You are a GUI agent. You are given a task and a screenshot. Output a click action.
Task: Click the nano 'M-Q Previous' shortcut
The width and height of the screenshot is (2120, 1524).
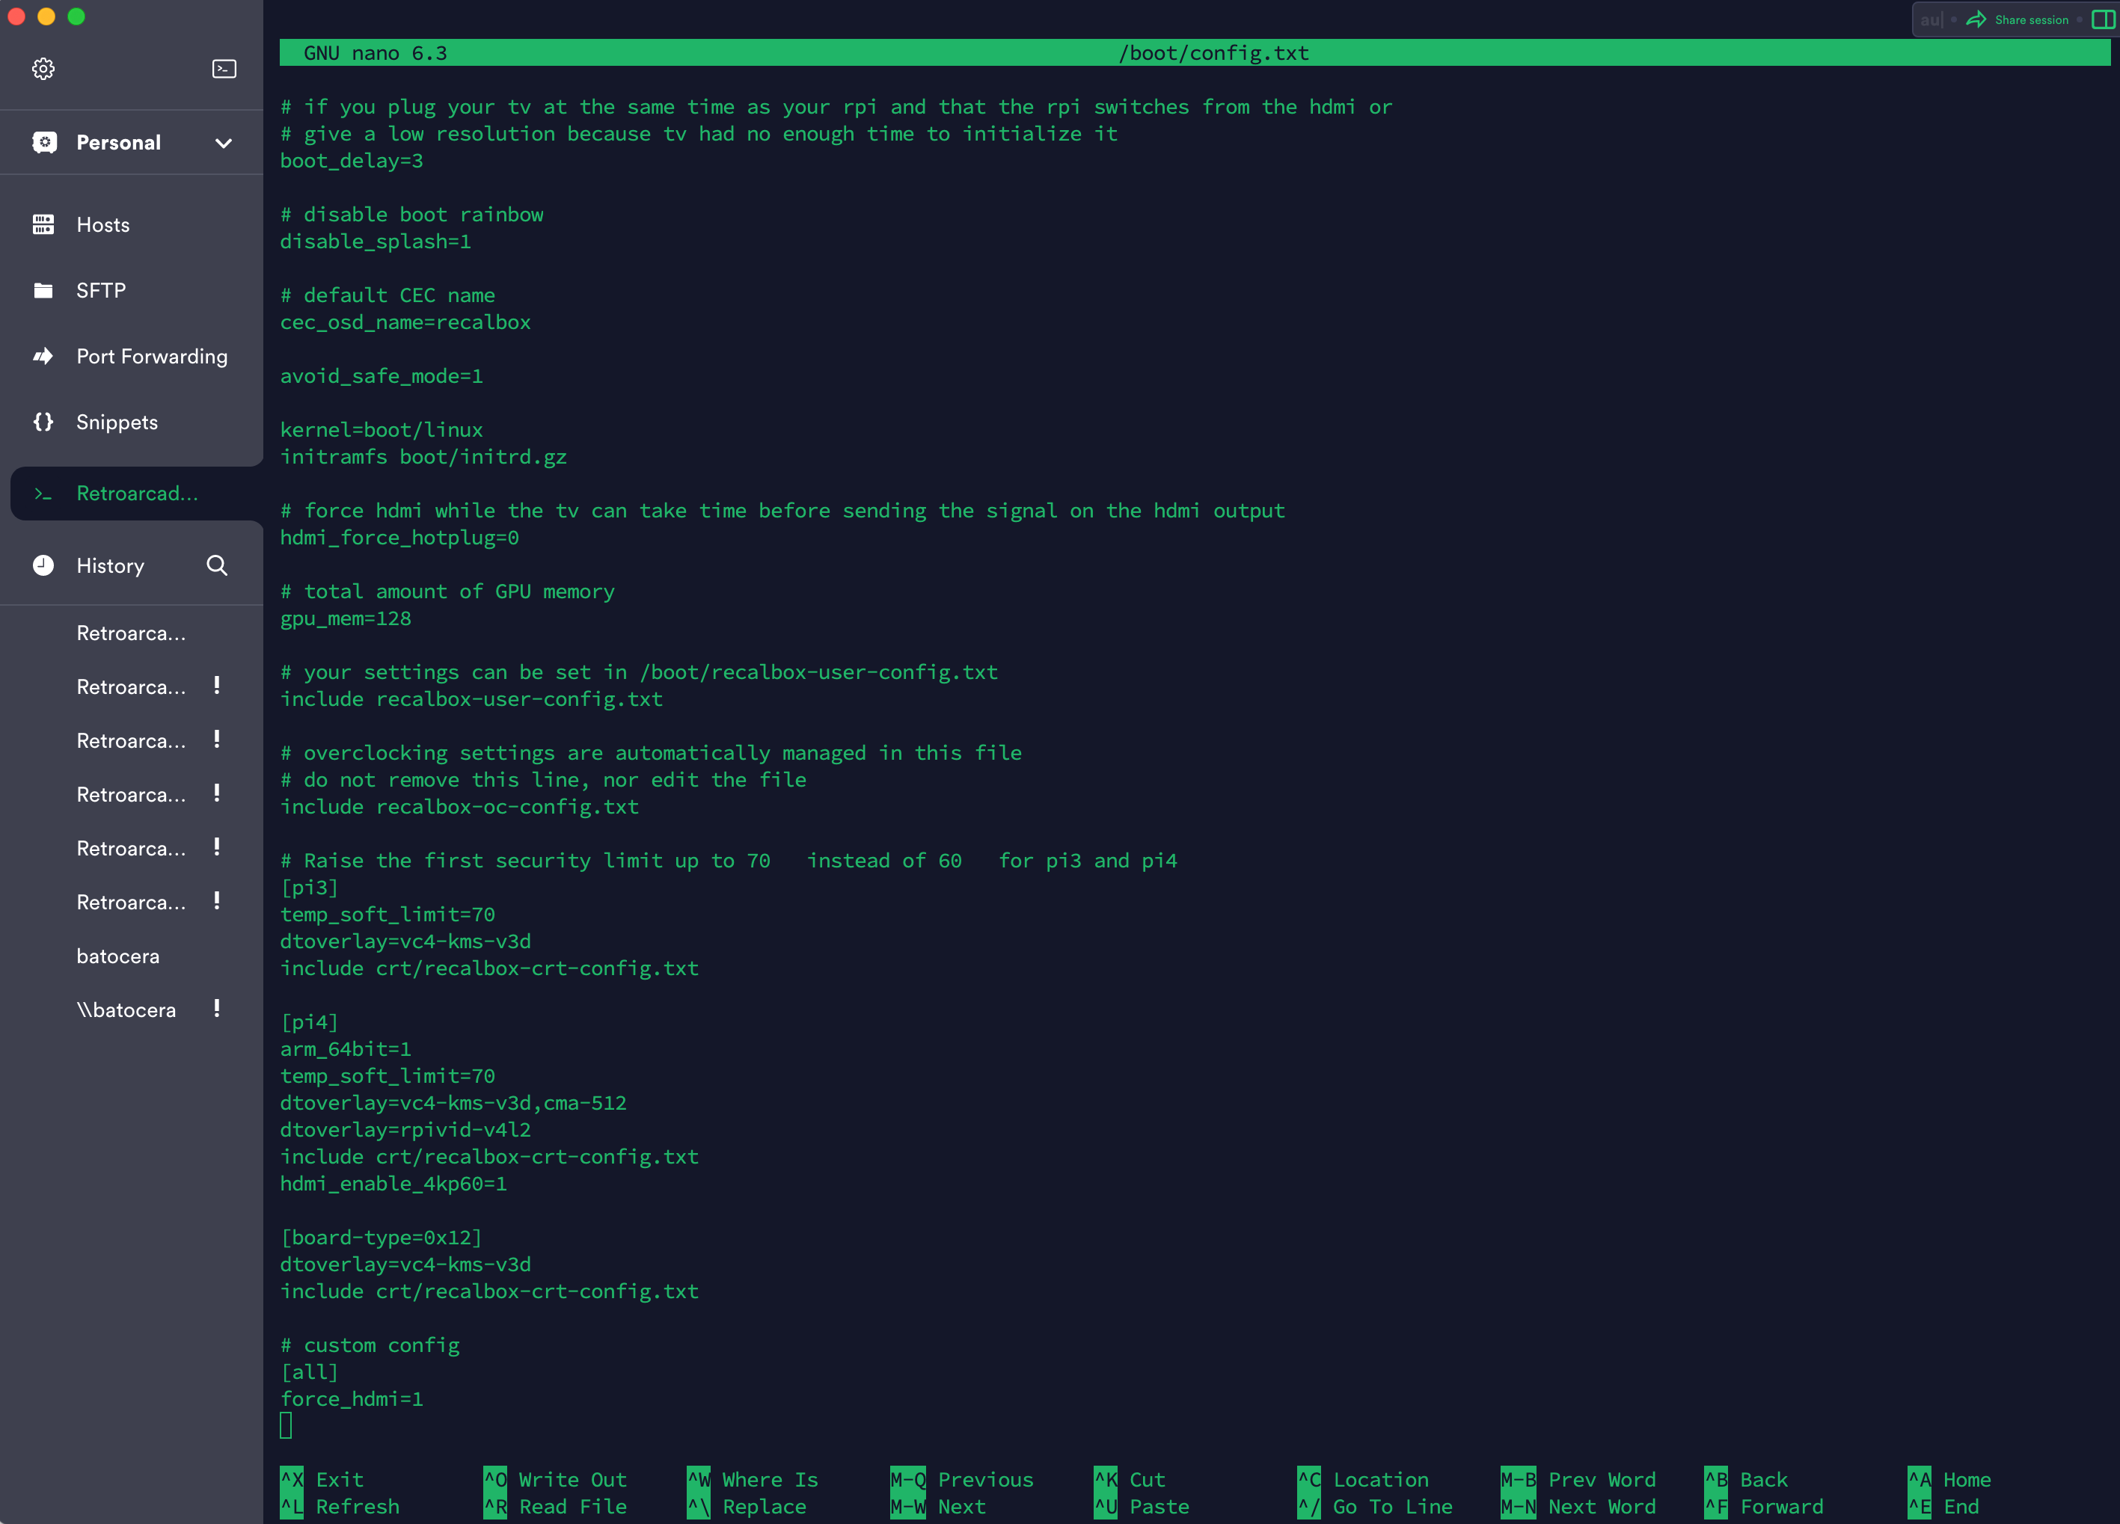(962, 1479)
